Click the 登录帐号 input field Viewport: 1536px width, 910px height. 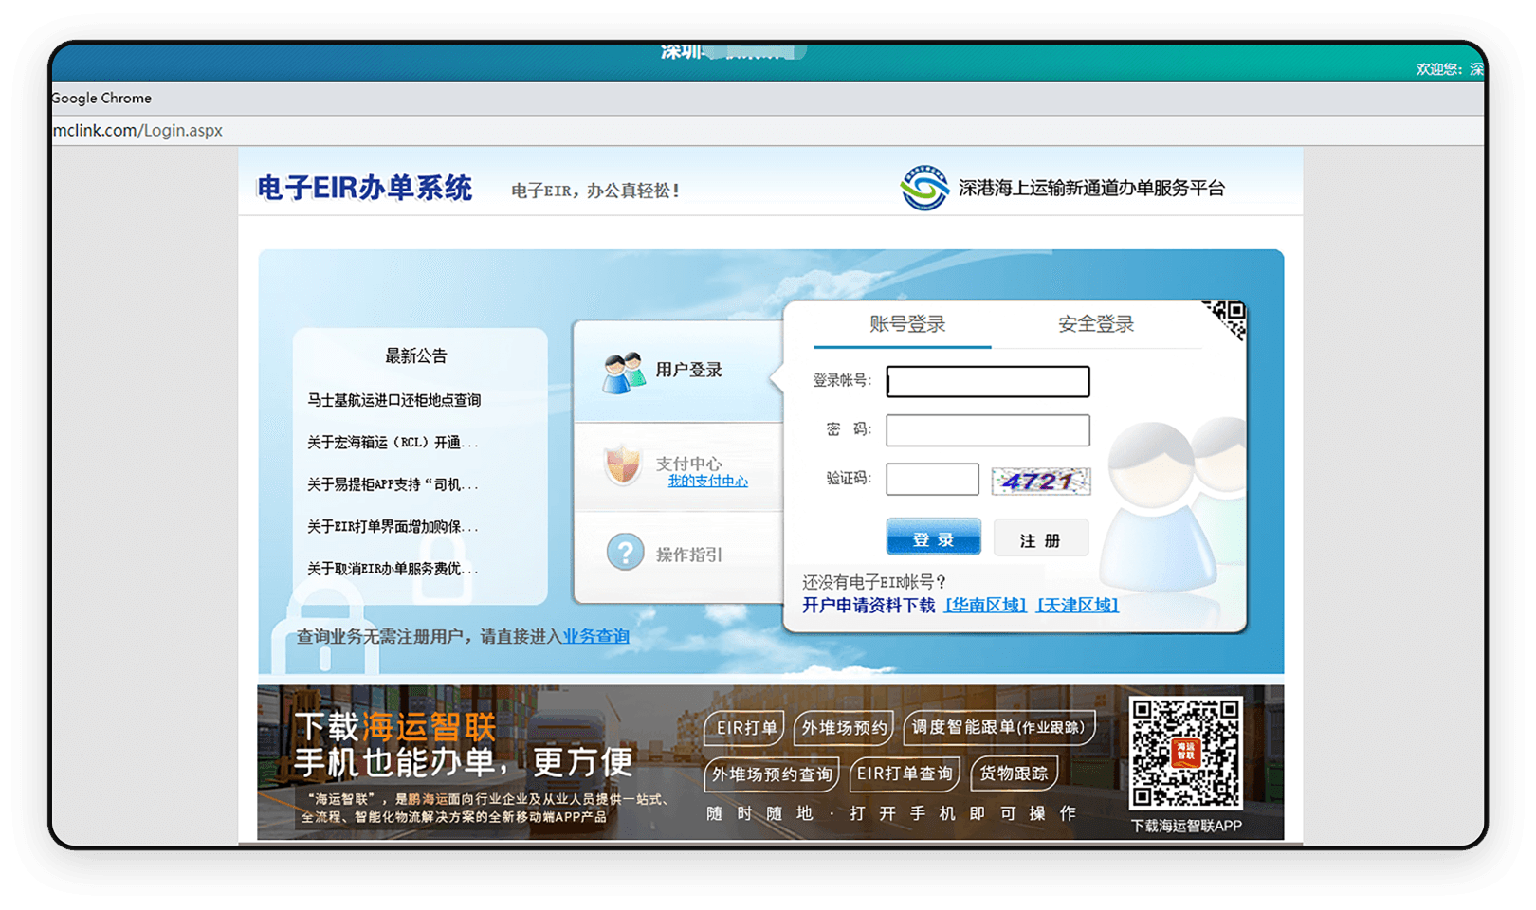tap(987, 382)
